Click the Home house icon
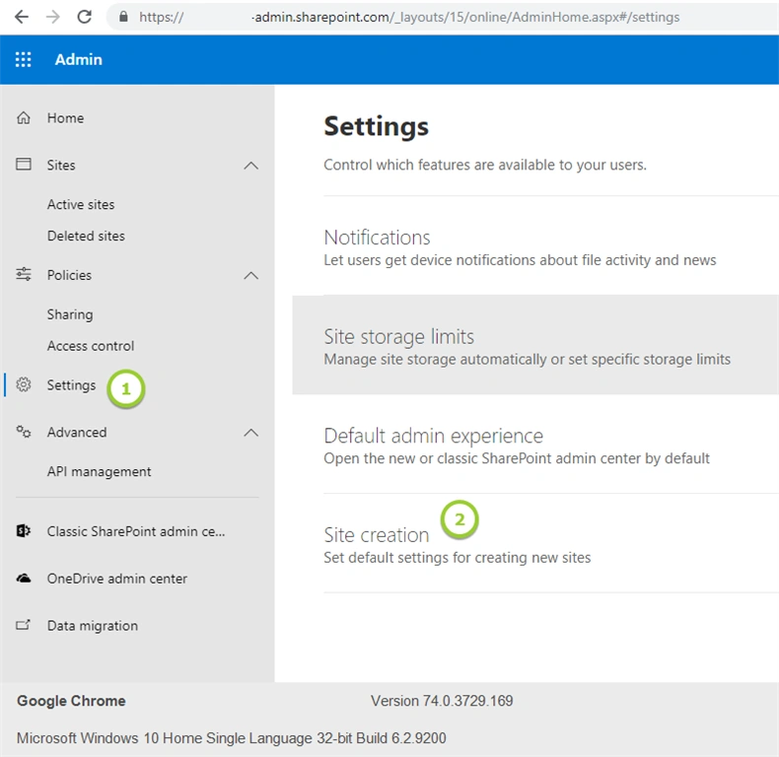The height and width of the screenshot is (757, 779). click(x=24, y=117)
